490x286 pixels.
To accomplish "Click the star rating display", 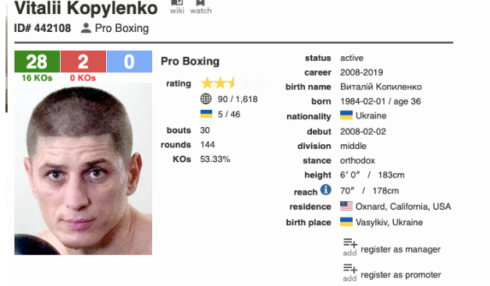I will click(233, 83).
